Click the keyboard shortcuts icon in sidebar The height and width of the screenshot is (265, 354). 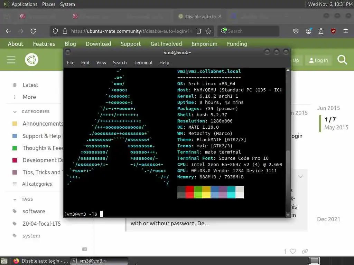85,249
